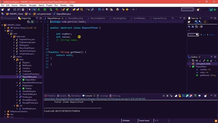
Task: Click Last Edit Location arrow icon
Action: [x=123, y=10]
